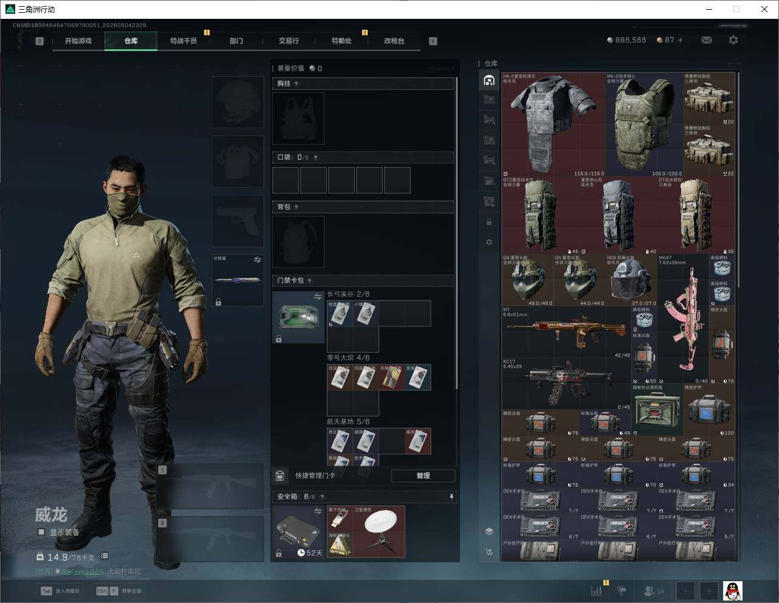This screenshot has height=603, width=779.
Task: Click the warehouse sidebar lock icon
Action: click(x=489, y=222)
